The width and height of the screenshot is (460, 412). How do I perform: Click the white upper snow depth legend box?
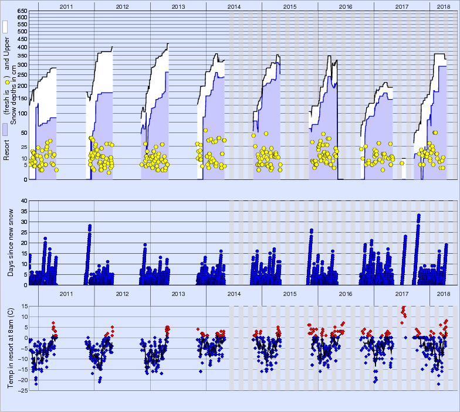click(x=5, y=27)
